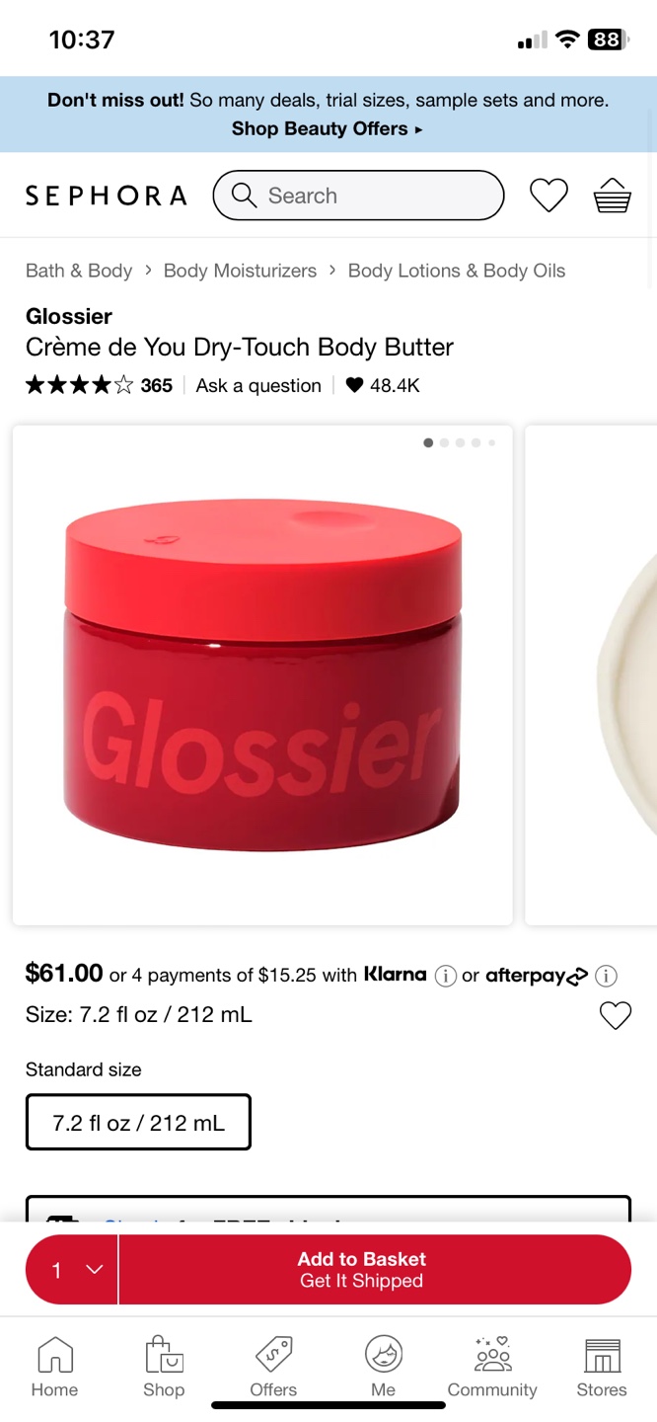Go to Home in bottom navigation
This screenshot has width=657, height=1422.
pyautogui.click(x=54, y=1367)
